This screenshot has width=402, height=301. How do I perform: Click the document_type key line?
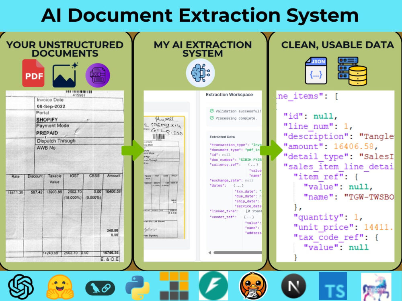tap(236, 150)
